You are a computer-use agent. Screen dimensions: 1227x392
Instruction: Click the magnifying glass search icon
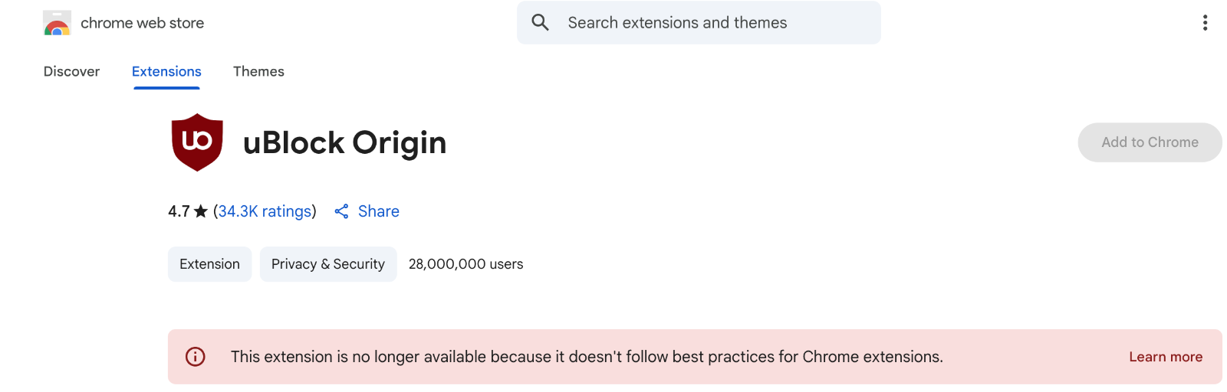coord(540,22)
